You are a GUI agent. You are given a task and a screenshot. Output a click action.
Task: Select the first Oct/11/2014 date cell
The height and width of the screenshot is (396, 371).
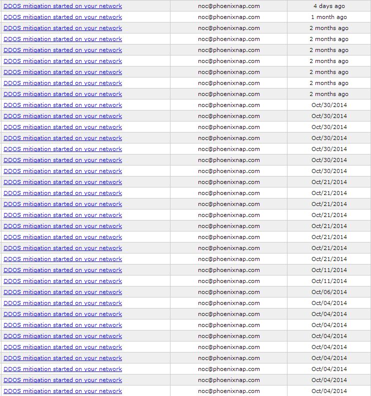pos(329,270)
